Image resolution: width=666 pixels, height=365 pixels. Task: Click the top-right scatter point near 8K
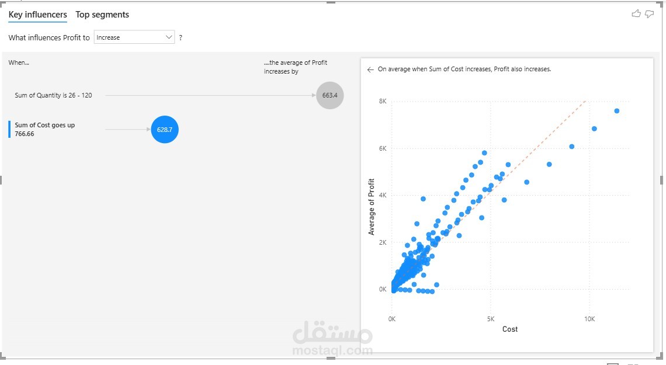(617, 111)
